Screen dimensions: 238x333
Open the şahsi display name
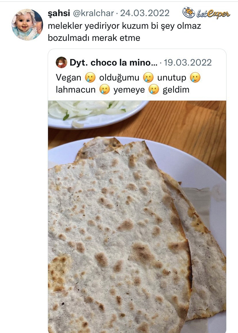pos(59,14)
